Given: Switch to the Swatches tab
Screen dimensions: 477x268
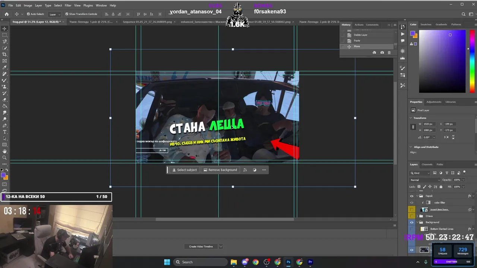Looking at the screenshot, I should click(x=426, y=25).
